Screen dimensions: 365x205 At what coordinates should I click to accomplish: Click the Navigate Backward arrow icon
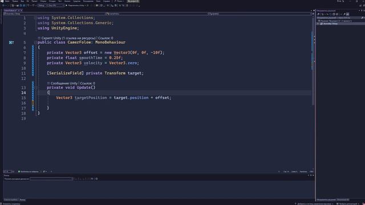[x=3, y=5]
